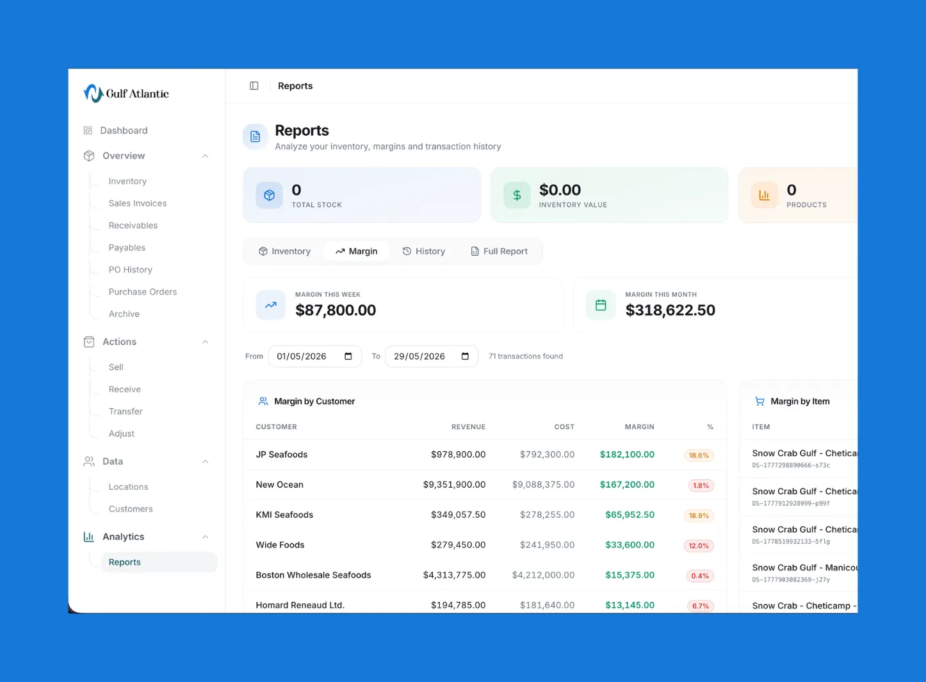Open the Transfer action
926x682 pixels.
point(126,412)
